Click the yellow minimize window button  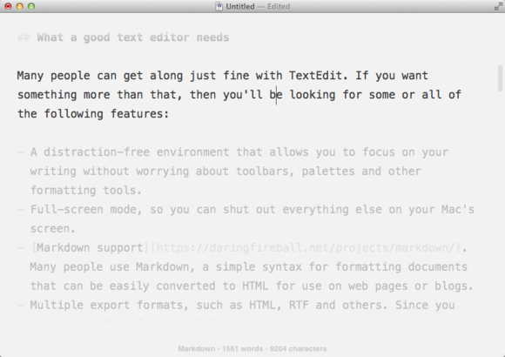tap(20, 6)
